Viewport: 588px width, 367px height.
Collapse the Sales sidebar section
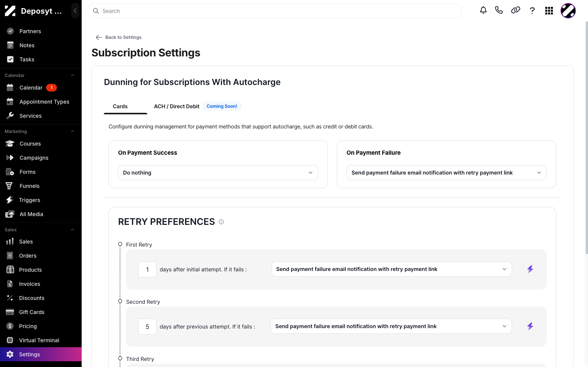72,230
